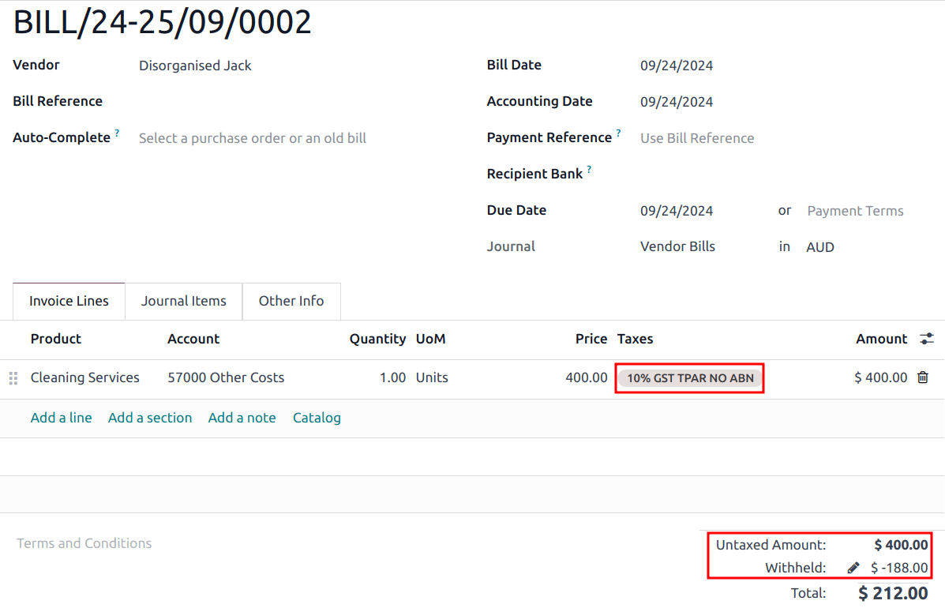This screenshot has height=608, width=945.
Task: Click Add a section link
Action: [x=150, y=418]
